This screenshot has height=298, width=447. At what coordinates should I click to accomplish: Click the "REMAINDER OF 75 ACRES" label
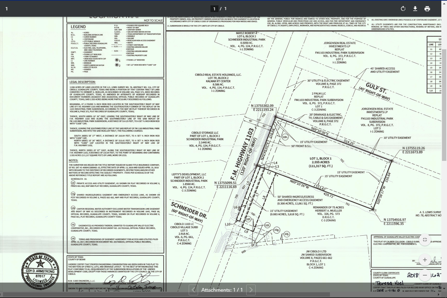click(328, 207)
